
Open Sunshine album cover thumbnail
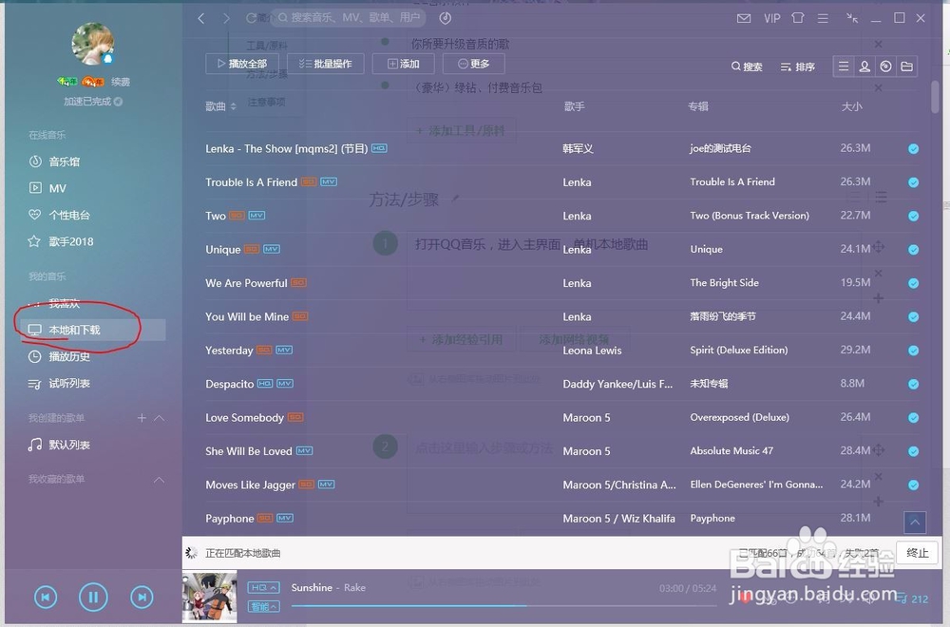click(x=210, y=598)
